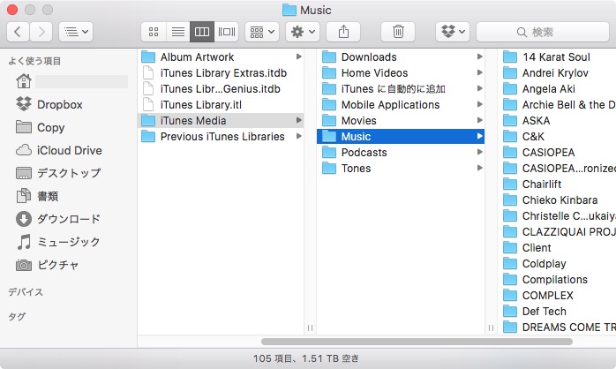Select iTunes に自動的に追加 folder

coord(401,89)
